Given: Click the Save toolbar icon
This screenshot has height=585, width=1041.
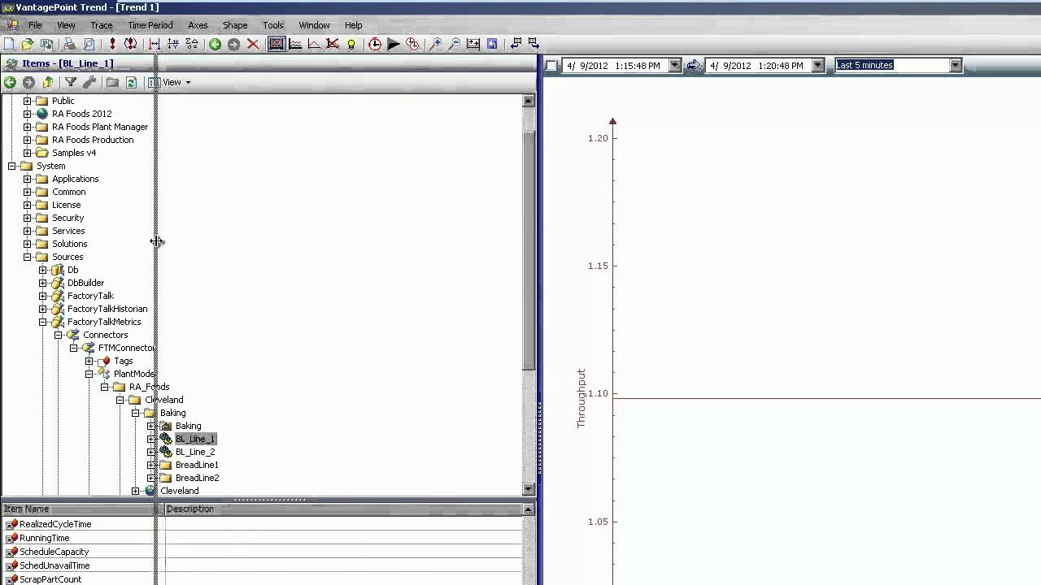Looking at the screenshot, I should (46, 44).
